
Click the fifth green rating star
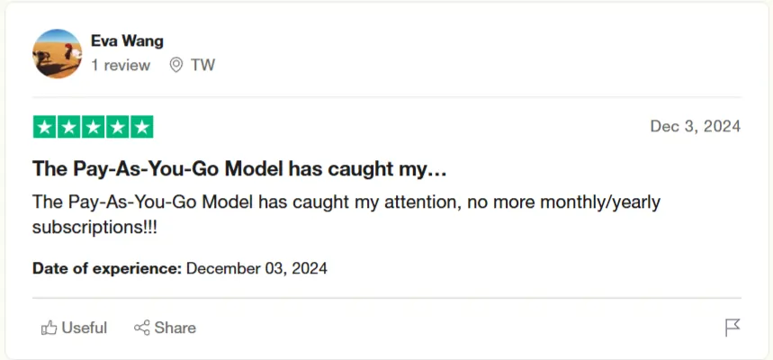click(142, 127)
